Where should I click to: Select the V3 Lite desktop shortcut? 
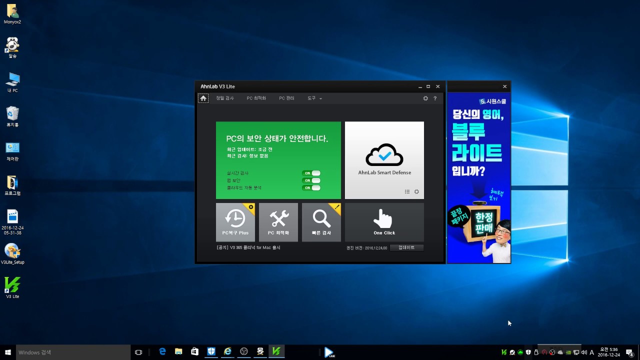pos(12,288)
